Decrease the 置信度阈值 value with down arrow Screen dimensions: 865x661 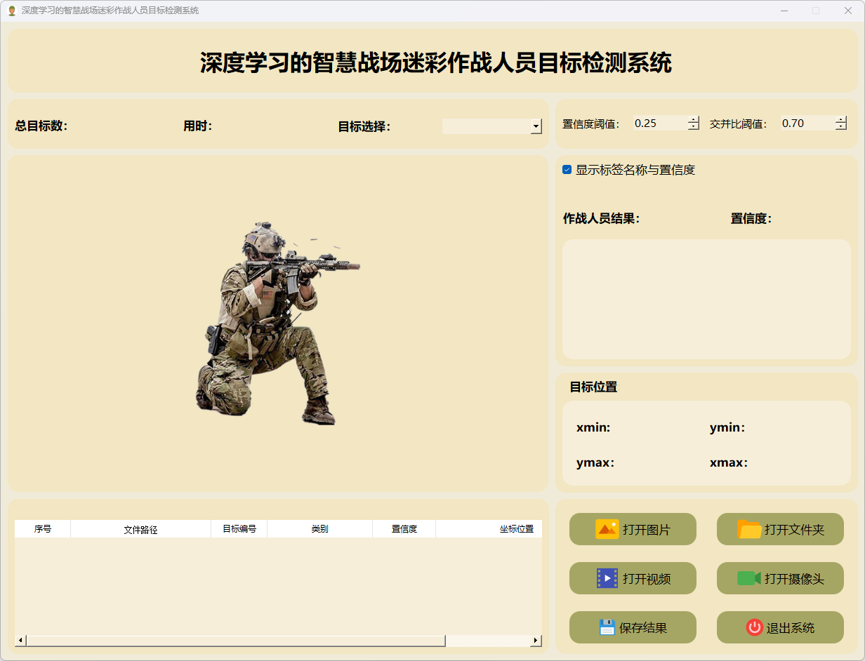[x=694, y=127]
